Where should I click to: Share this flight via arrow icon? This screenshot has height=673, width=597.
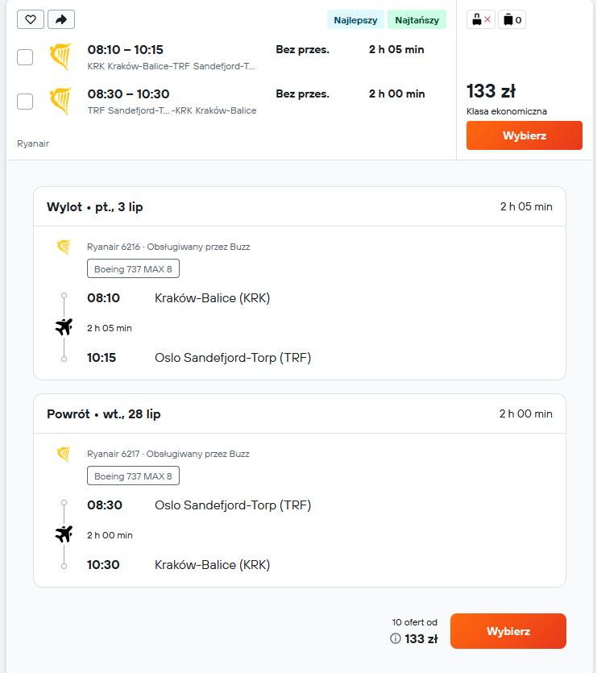61,19
